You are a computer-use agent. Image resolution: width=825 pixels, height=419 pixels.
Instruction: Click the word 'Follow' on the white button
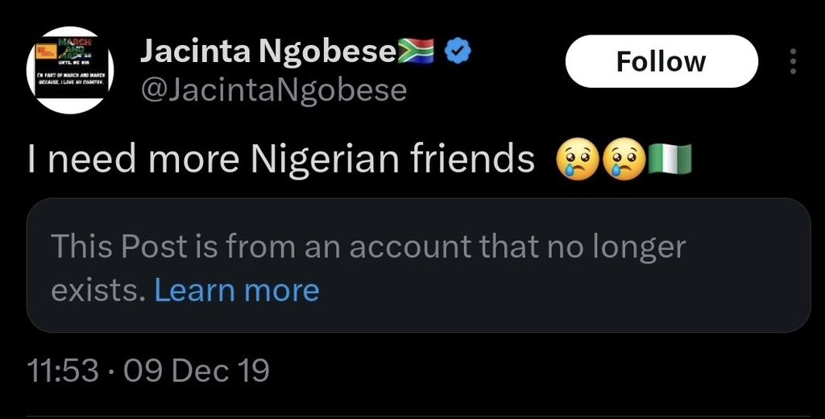coord(661,61)
